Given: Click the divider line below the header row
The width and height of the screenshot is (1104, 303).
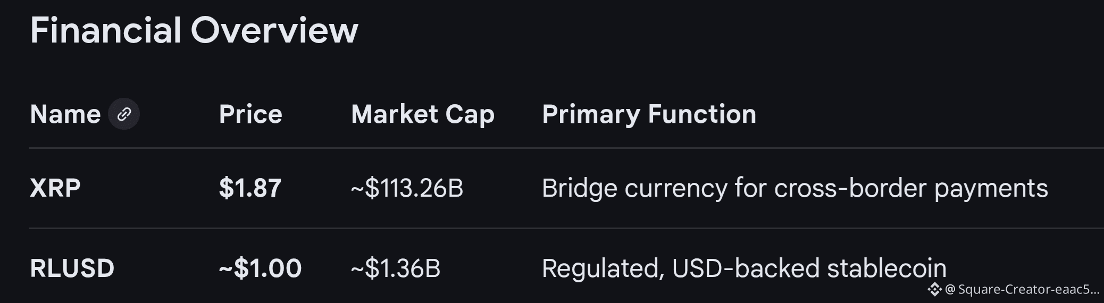Looking at the screenshot, I should pos(532,148).
